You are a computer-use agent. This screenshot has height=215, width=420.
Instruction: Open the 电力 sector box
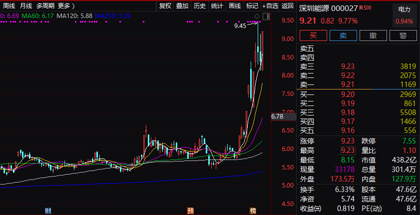tap(404, 15)
